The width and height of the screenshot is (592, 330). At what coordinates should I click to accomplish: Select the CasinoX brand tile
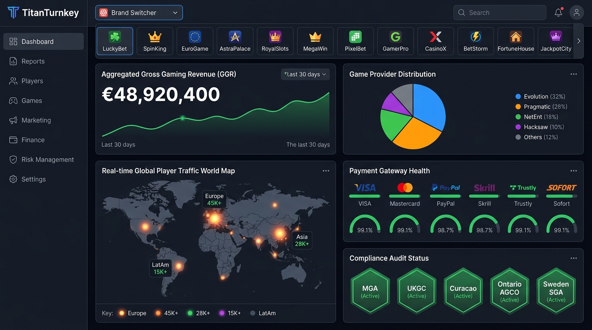point(436,41)
